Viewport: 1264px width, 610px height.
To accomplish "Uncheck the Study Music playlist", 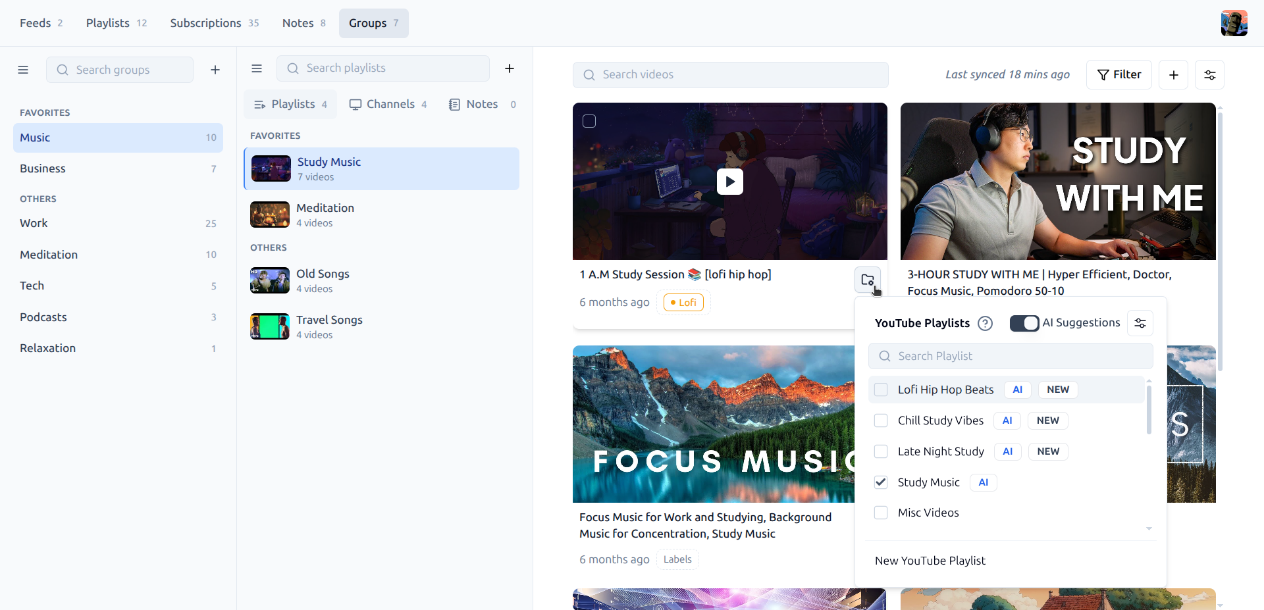I will [881, 482].
